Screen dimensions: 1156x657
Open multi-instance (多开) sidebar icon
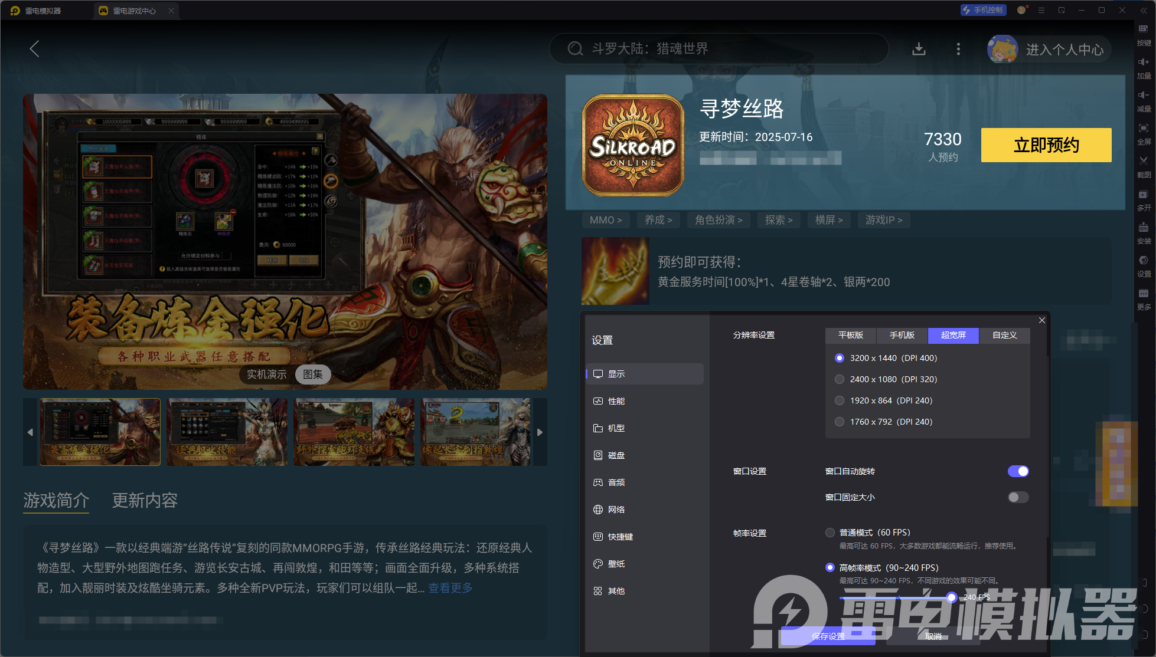[1144, 196]
